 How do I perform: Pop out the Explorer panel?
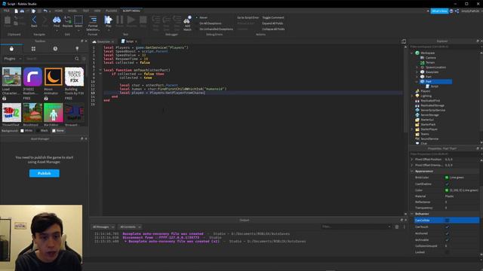(x=478, y=41)
